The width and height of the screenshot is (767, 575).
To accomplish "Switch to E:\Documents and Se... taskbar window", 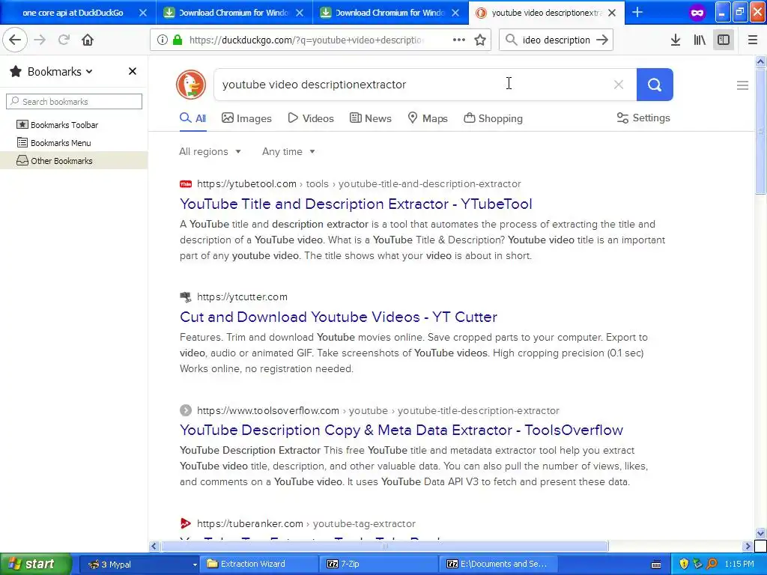I will click(x=500, y=565).
